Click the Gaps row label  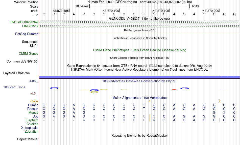point(34,101)
